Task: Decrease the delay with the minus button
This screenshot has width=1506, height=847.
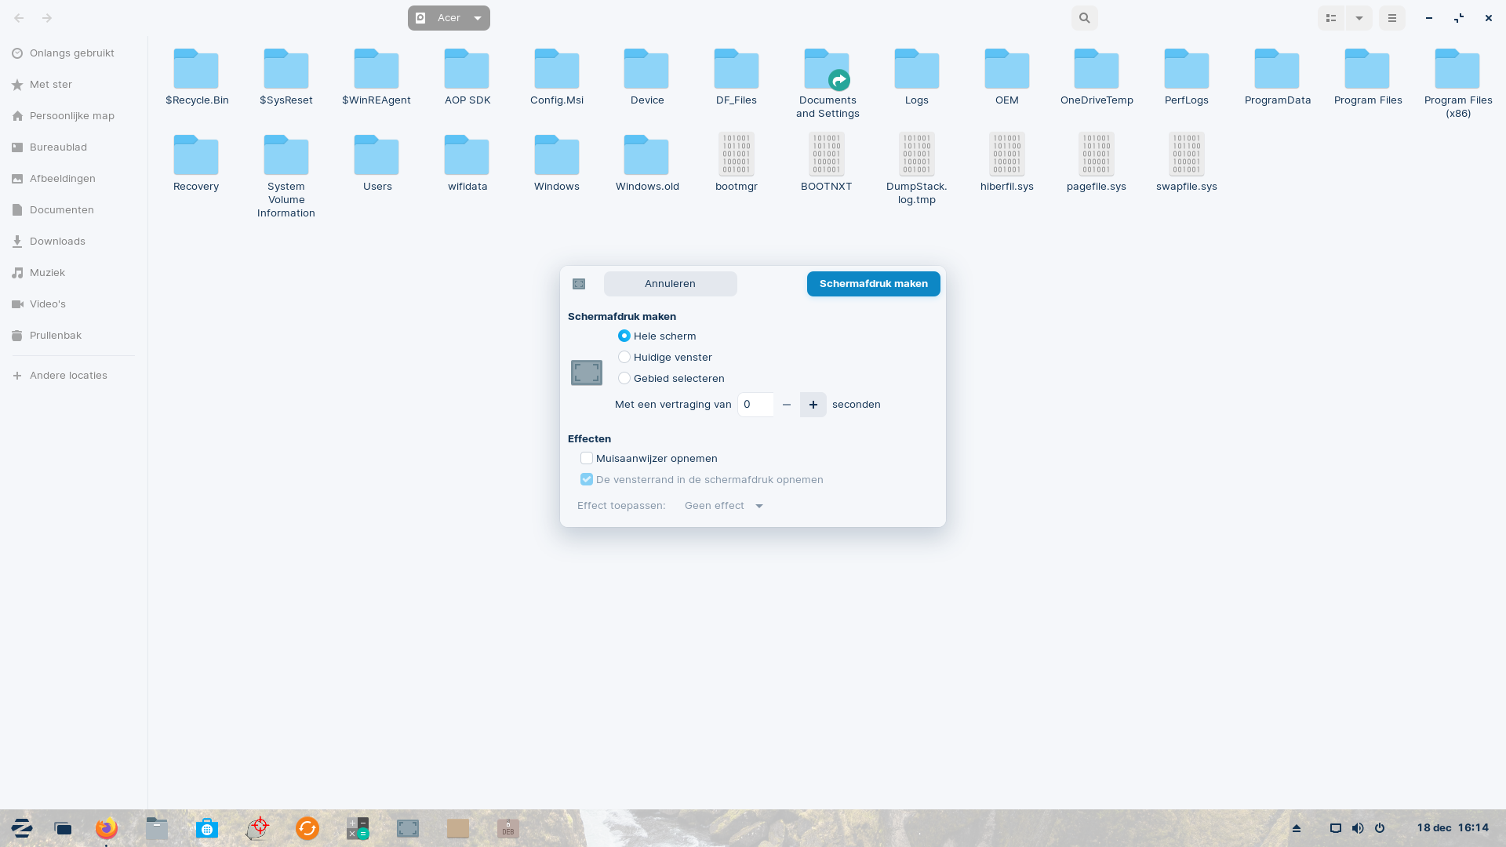Action: [x=787, y=405]
